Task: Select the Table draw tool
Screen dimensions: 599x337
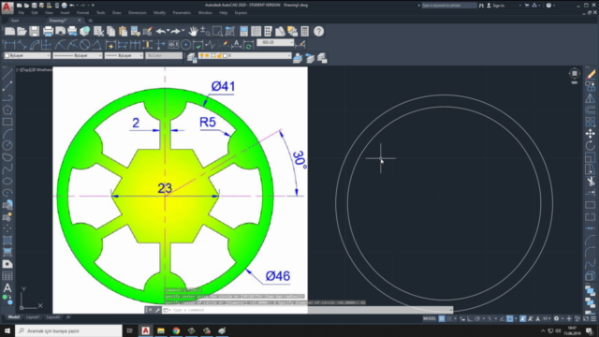Action: (x=7, y=276)
